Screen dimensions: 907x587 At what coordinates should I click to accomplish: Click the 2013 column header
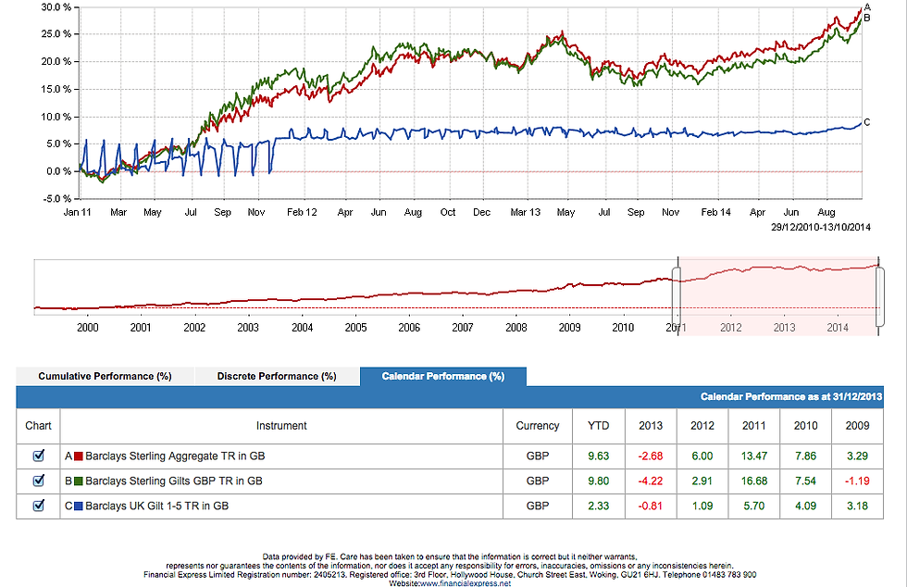pos(651,426)
